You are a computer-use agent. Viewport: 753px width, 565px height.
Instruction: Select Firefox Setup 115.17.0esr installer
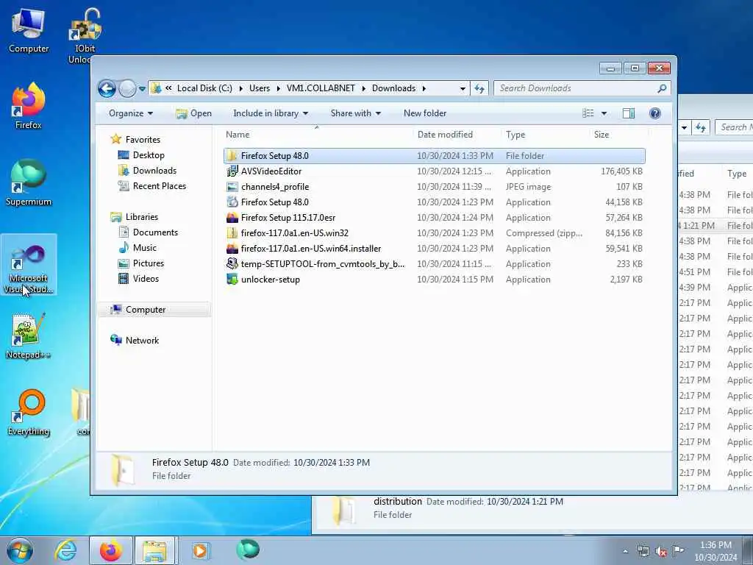pyautogui.click(x=434, y=218)
